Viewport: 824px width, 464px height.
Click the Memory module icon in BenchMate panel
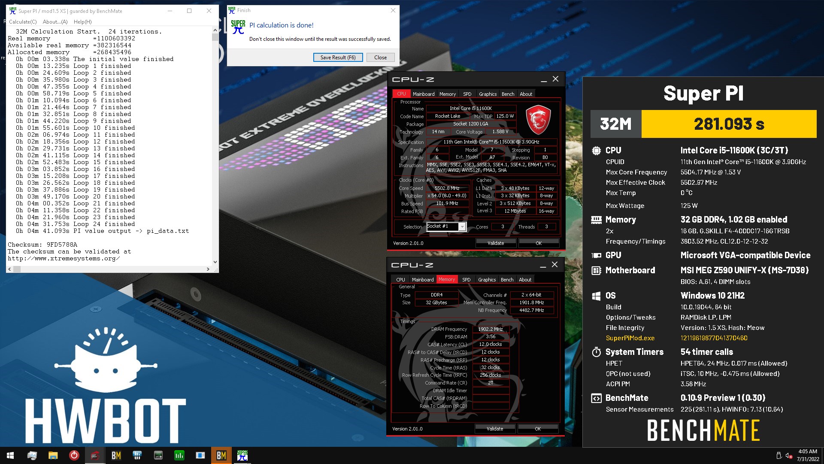pyautogui.click(x=596, y=220)
